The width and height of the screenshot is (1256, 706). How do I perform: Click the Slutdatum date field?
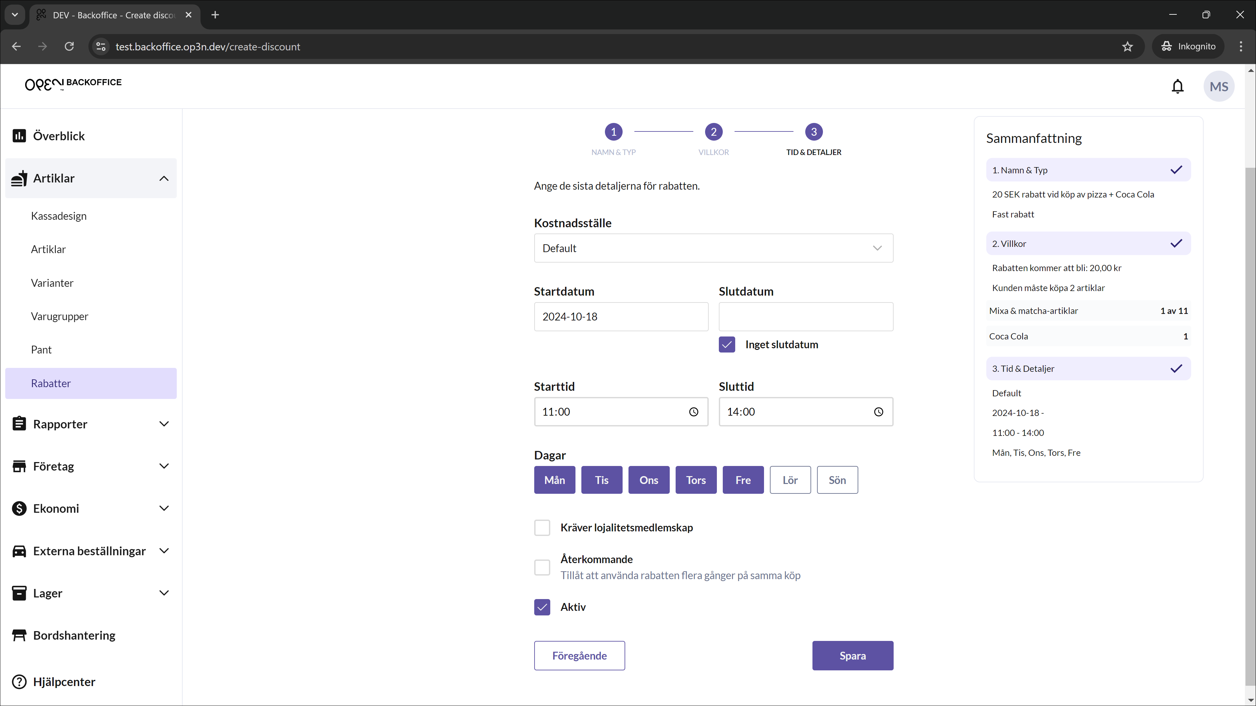tap(806, 317)
